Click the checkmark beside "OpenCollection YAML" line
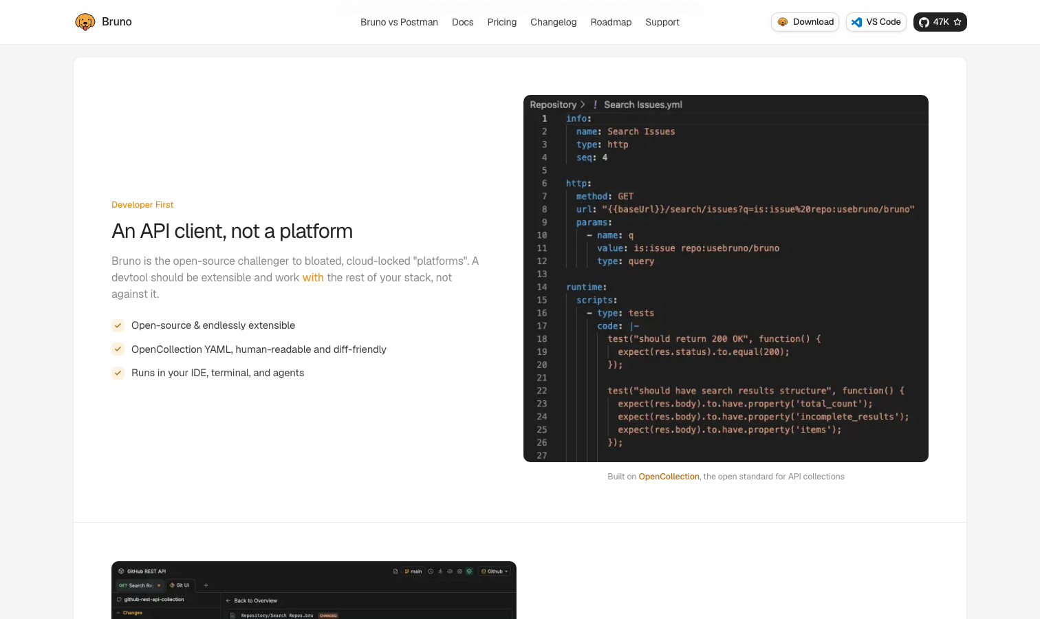This screenshot has height=619, width=1040. (x=118, y=349)
